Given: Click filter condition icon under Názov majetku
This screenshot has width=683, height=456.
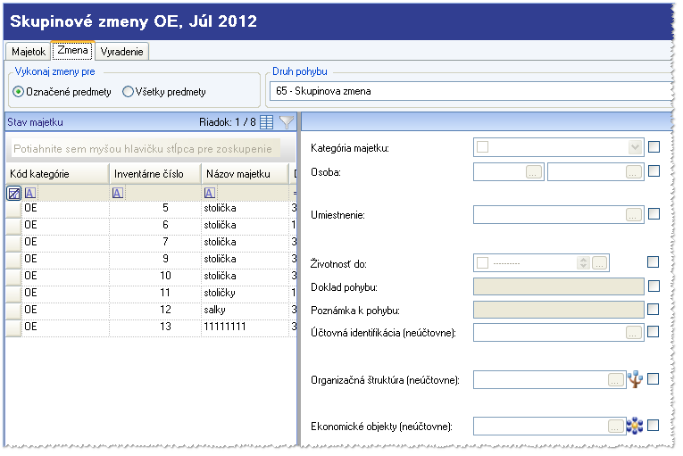Looking at the screenshot, I should [210, 193].
